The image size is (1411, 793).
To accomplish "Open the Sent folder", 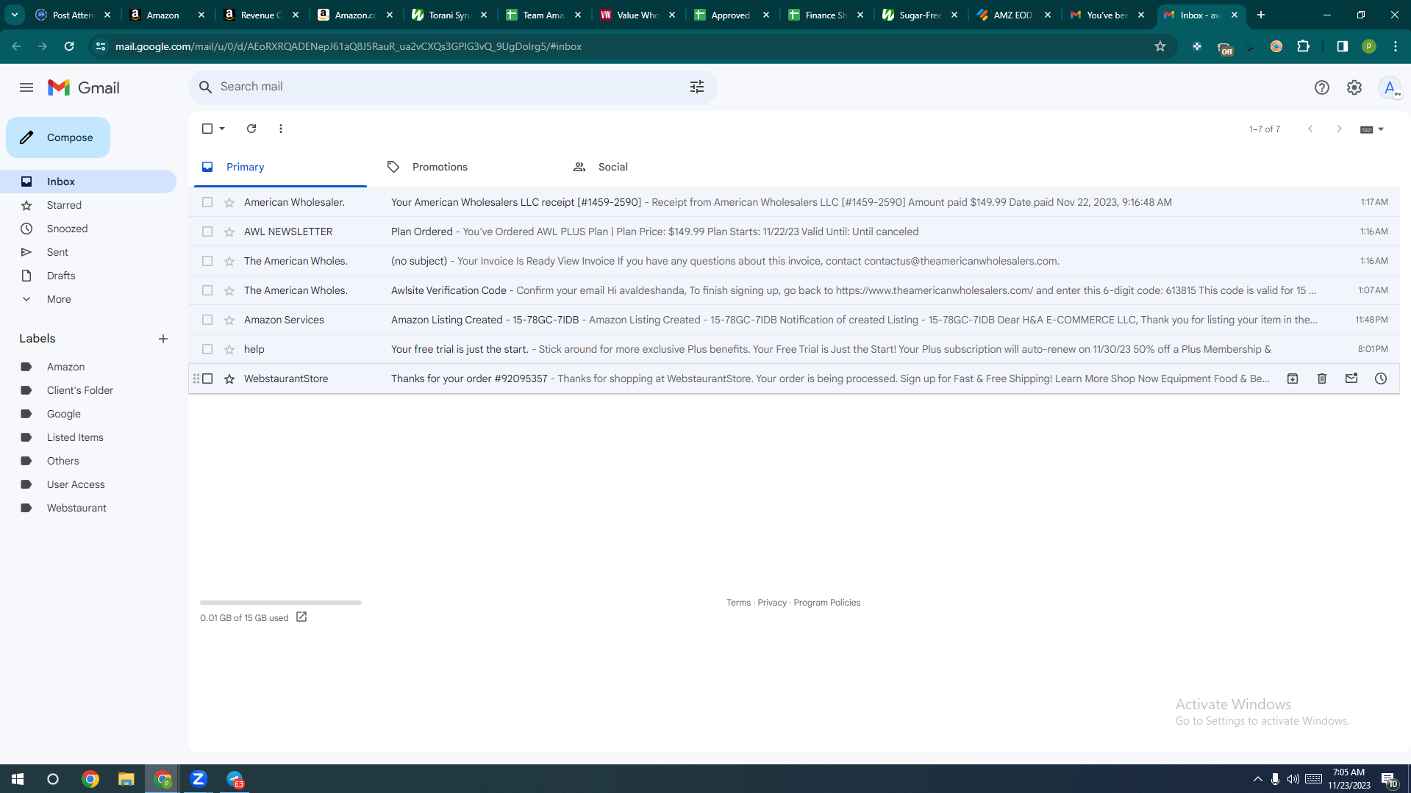I will (57, 252).
